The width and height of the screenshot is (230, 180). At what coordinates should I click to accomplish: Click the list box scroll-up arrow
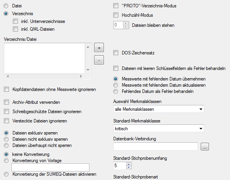(88, 47)
